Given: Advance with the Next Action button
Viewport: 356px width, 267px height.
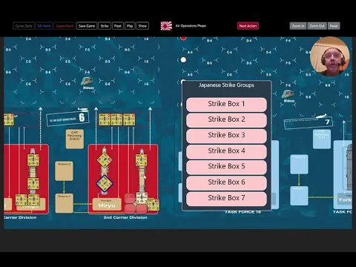Looking at the screenshot, I should point(248,26).
